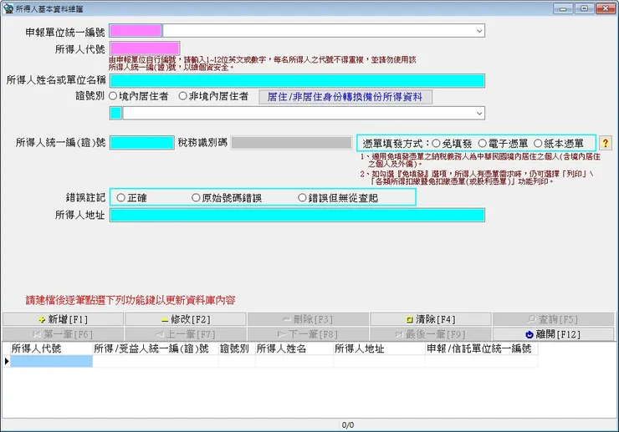Close the 所得人基本資料維護 window
Image resolution: width=619 pixels, height=432 pixels.
[x=605, y=8]
